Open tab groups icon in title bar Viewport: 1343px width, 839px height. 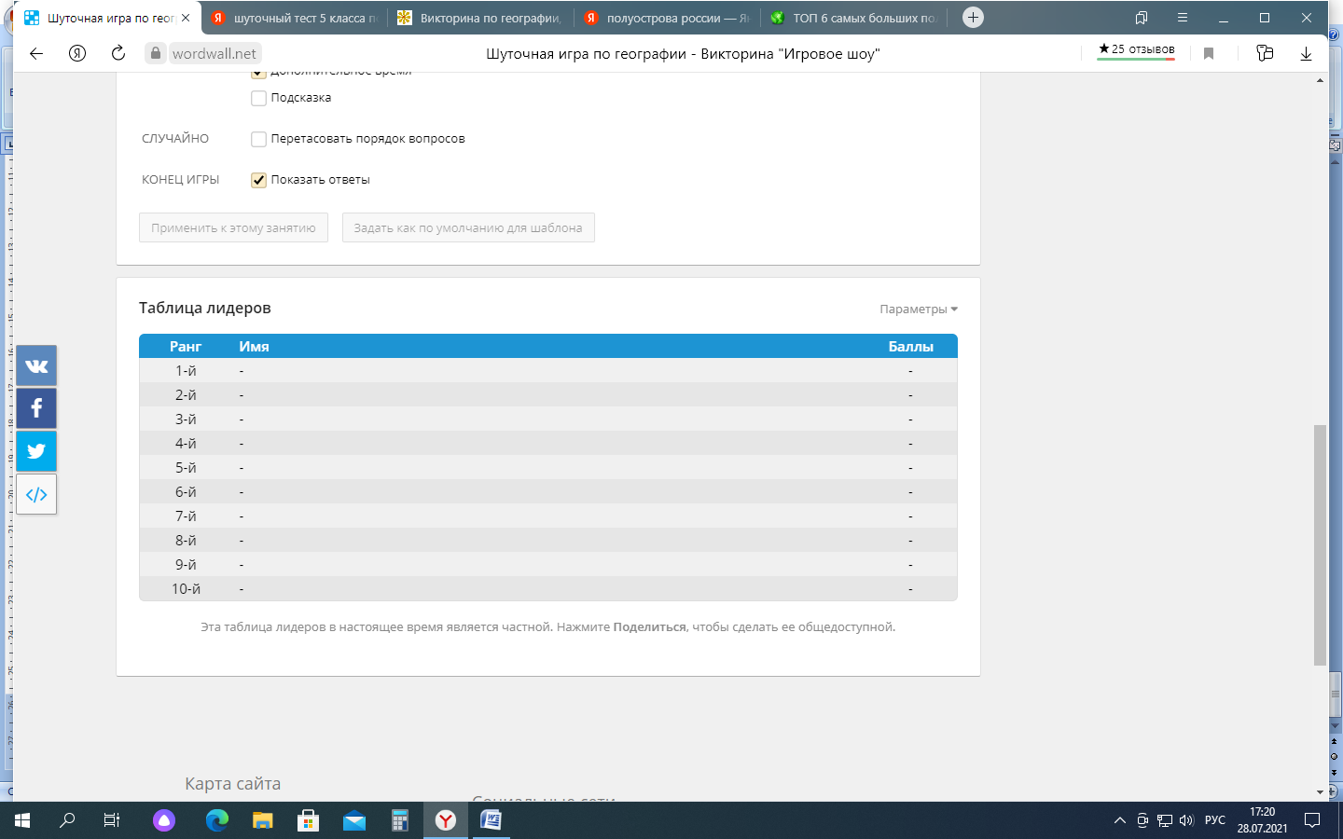pyautogui.click(x=1142, y=18)
